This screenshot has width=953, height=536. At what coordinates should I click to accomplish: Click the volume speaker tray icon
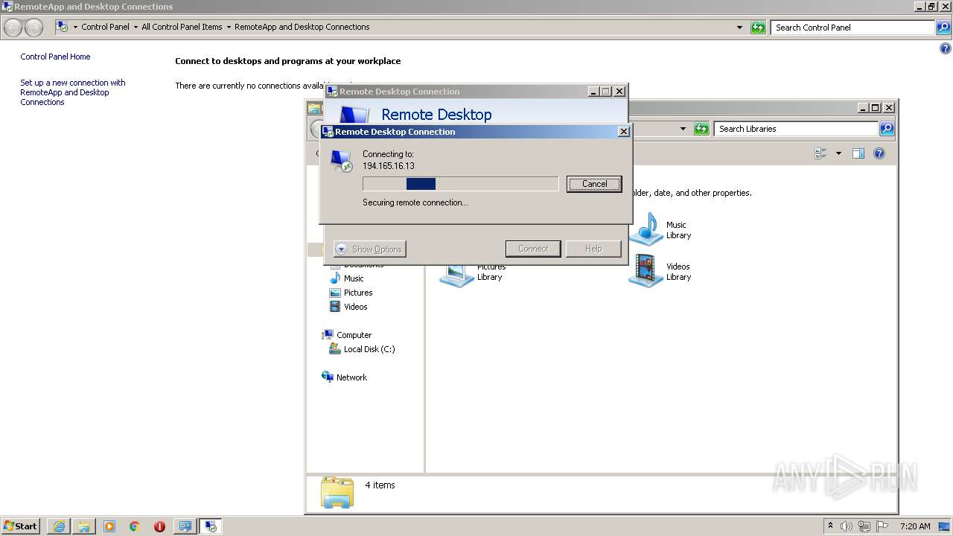pos(847,526)
